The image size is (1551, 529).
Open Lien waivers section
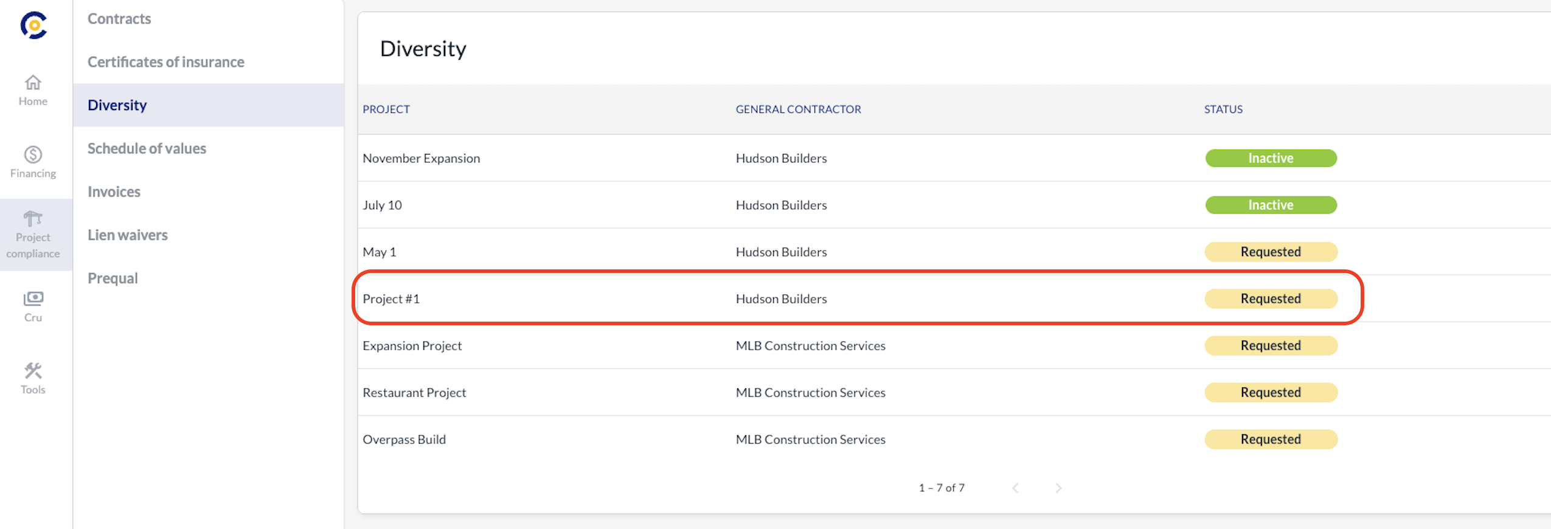point(128,235)
